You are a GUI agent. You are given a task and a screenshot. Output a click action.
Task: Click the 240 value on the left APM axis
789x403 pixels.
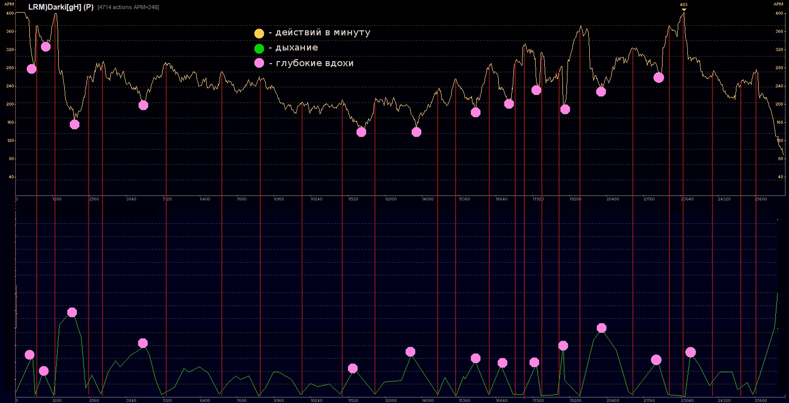(10, 86)
